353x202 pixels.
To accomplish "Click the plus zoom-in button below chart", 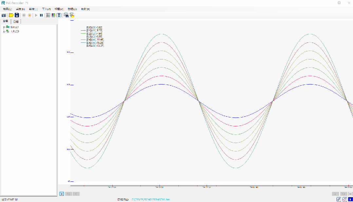I will point(62,194).
